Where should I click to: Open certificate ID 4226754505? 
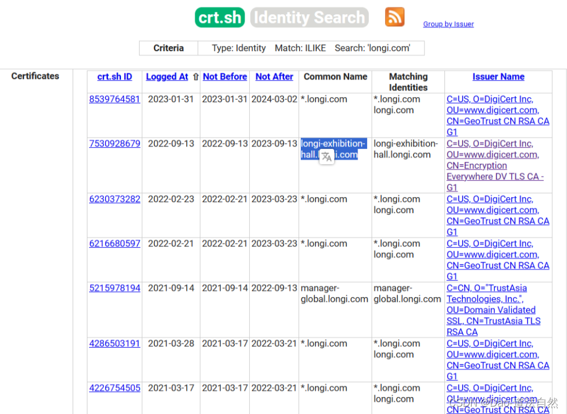pos(114,388)
